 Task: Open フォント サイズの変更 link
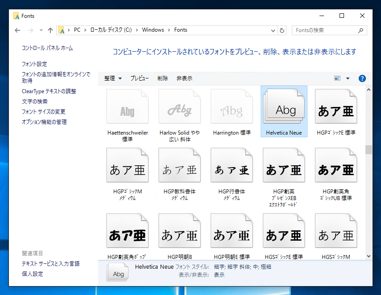44,112
